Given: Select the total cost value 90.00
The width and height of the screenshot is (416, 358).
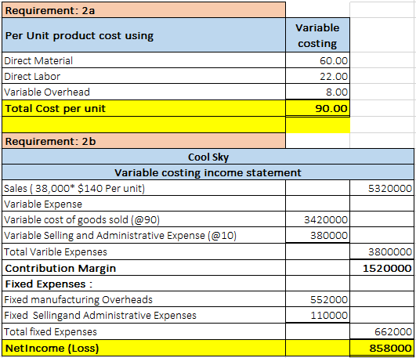Looking at the screenshot, I should point(317,108).
